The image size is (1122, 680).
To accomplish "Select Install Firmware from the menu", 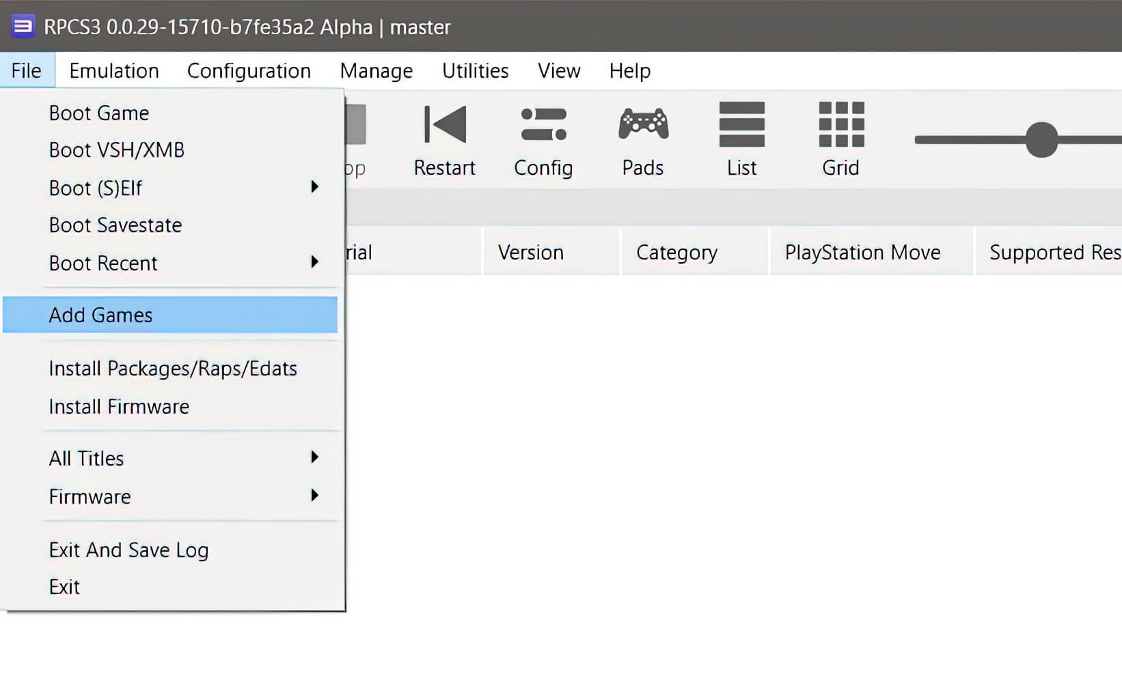I will 118,406.
